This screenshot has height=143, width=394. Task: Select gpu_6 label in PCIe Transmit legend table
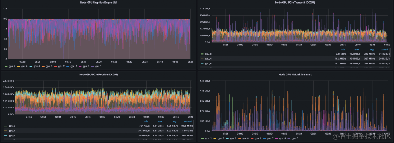(x=208, y=64)
